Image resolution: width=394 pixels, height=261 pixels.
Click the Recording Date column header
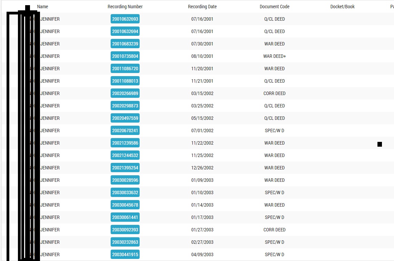[x=202, y=7]
